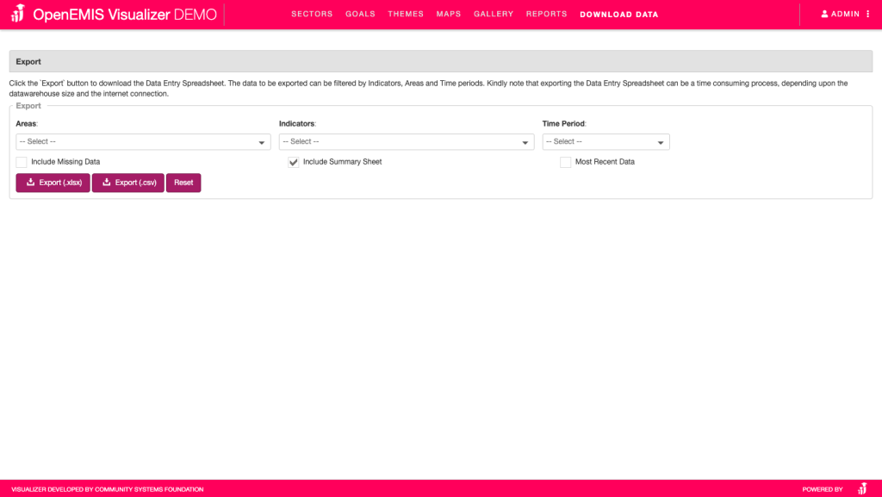The image size is (882, 497).
Task: Navigate to the Gallery page
Action: click(494, 15)
